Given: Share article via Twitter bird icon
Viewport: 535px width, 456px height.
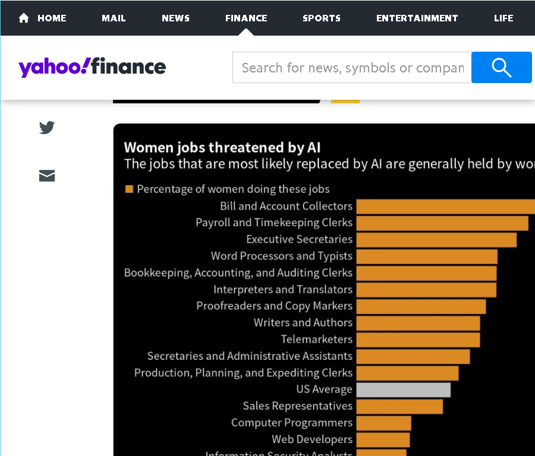Looking at the screenshot, I should 47,128.
